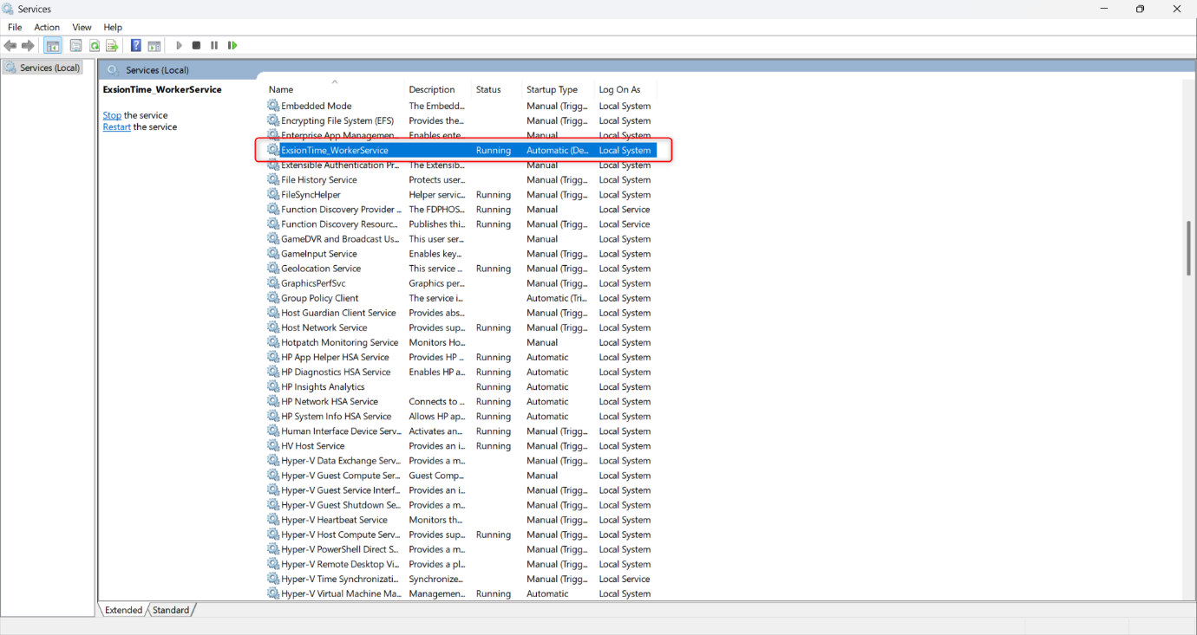
Task: Click gear icon of FileSyncHelper service
Action: (273, 194)
